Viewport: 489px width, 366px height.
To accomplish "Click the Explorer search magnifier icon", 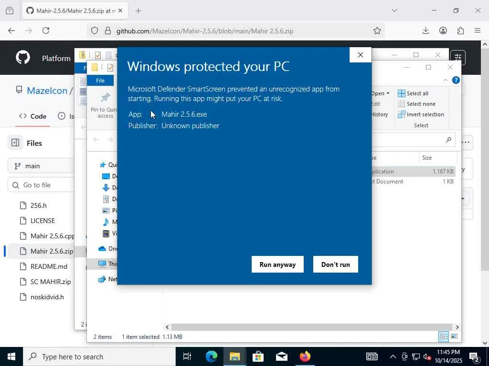I will [x=448, y=140].
